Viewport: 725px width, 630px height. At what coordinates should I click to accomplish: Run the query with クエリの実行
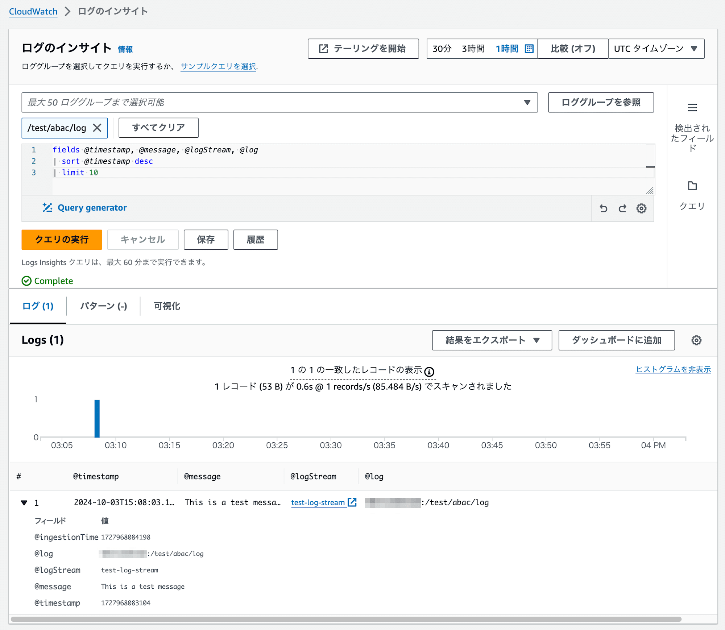tap(62, 240)
